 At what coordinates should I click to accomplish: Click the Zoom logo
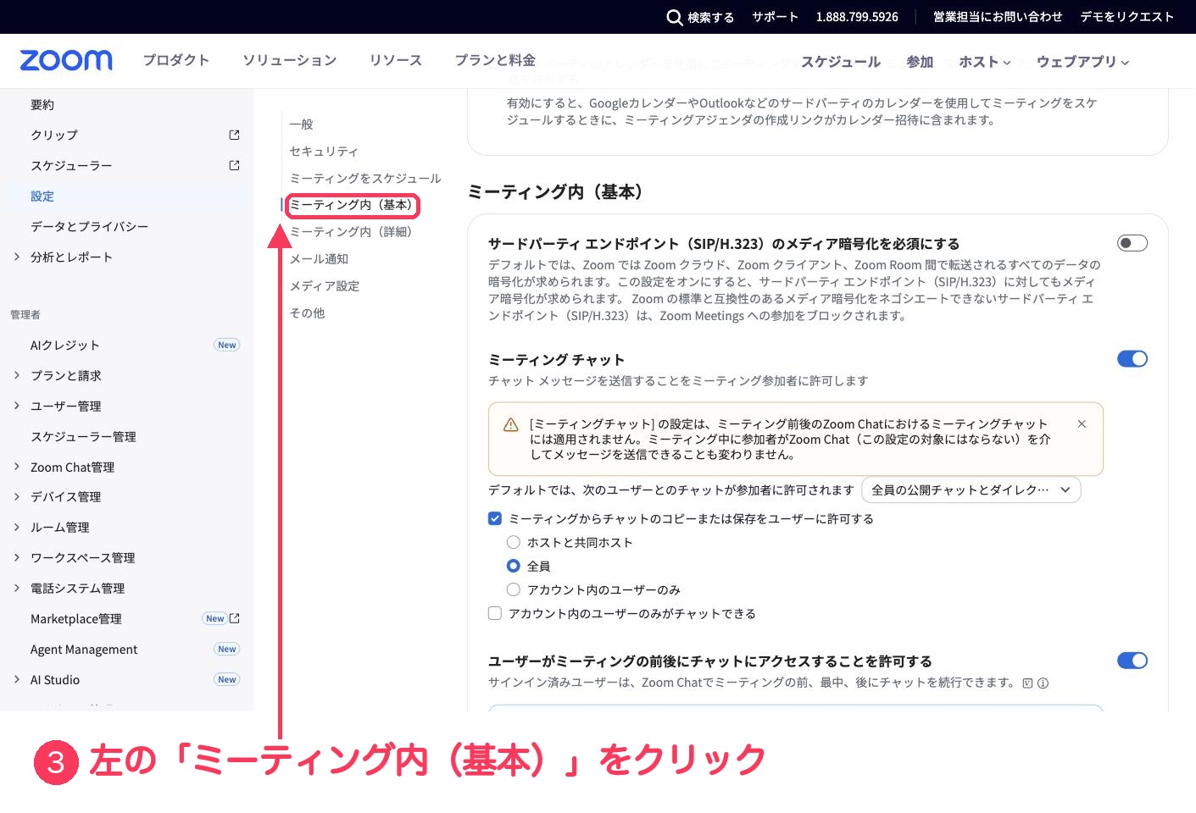(66, 60)
